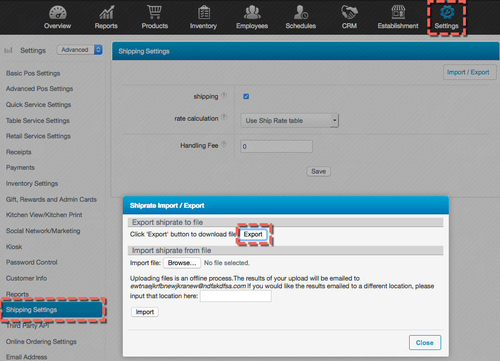Click the alternate email location field
500x361 pixels.
(236, 297)
